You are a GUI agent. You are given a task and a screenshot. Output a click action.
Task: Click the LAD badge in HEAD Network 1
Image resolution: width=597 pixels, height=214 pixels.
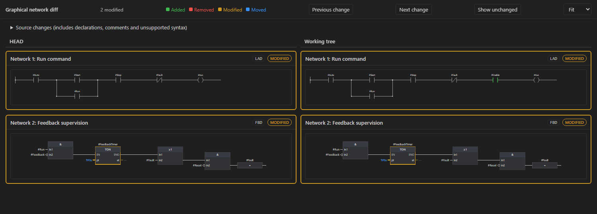(259, 59)
